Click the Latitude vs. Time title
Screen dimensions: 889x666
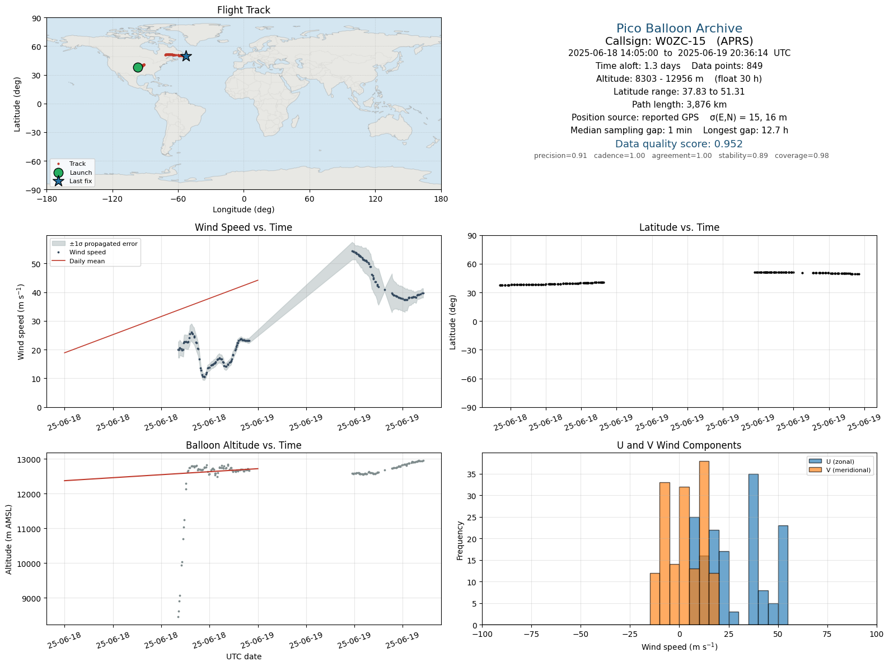679,227
